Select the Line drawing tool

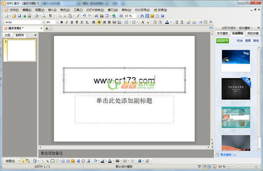click(x=43, y=161)
